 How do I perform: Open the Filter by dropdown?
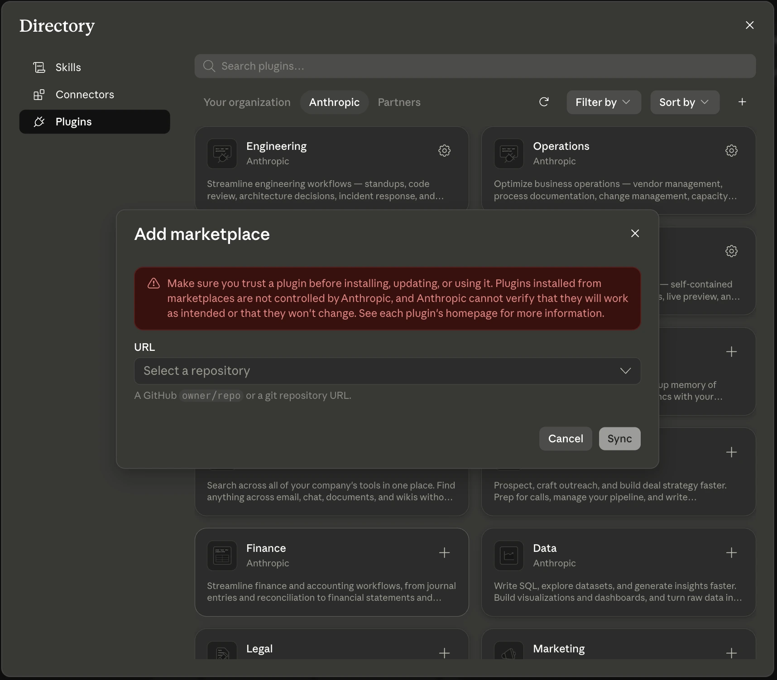[x=604, y=102]
